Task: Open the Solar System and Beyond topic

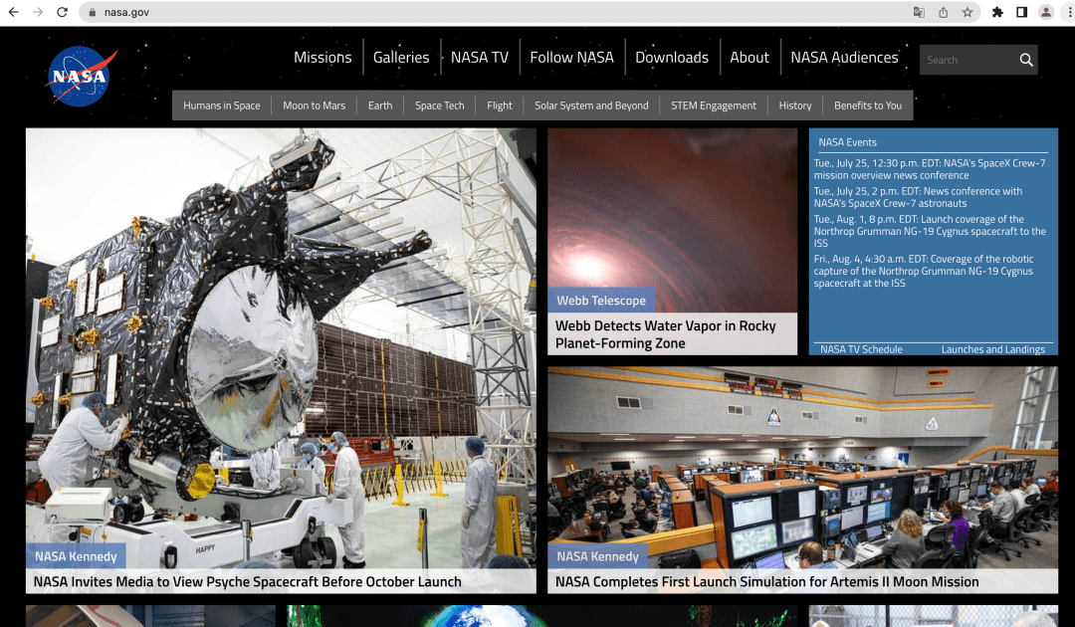Action: pos(591,105)
